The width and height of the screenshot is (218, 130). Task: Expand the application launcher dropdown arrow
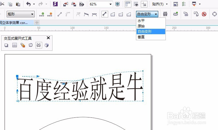point(200,4)
